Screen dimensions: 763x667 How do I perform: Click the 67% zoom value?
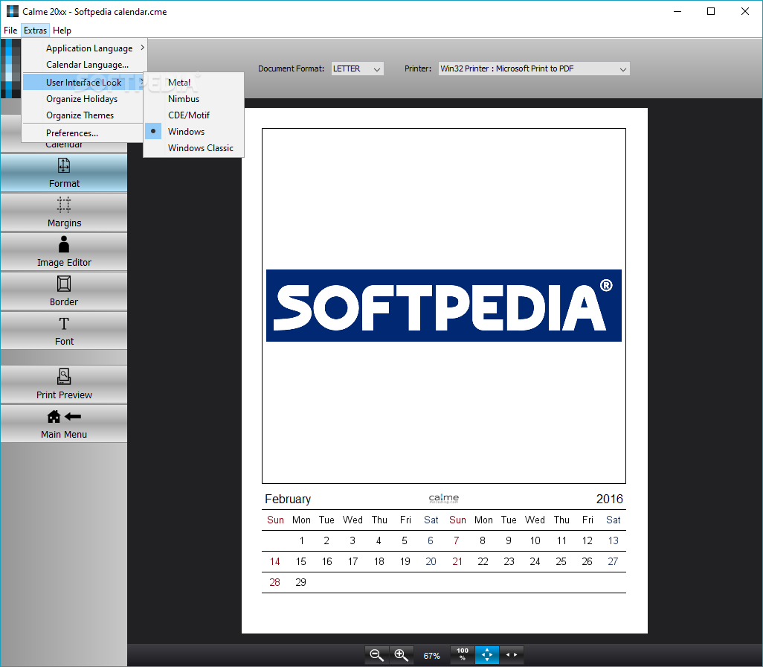tap(431, 656)
